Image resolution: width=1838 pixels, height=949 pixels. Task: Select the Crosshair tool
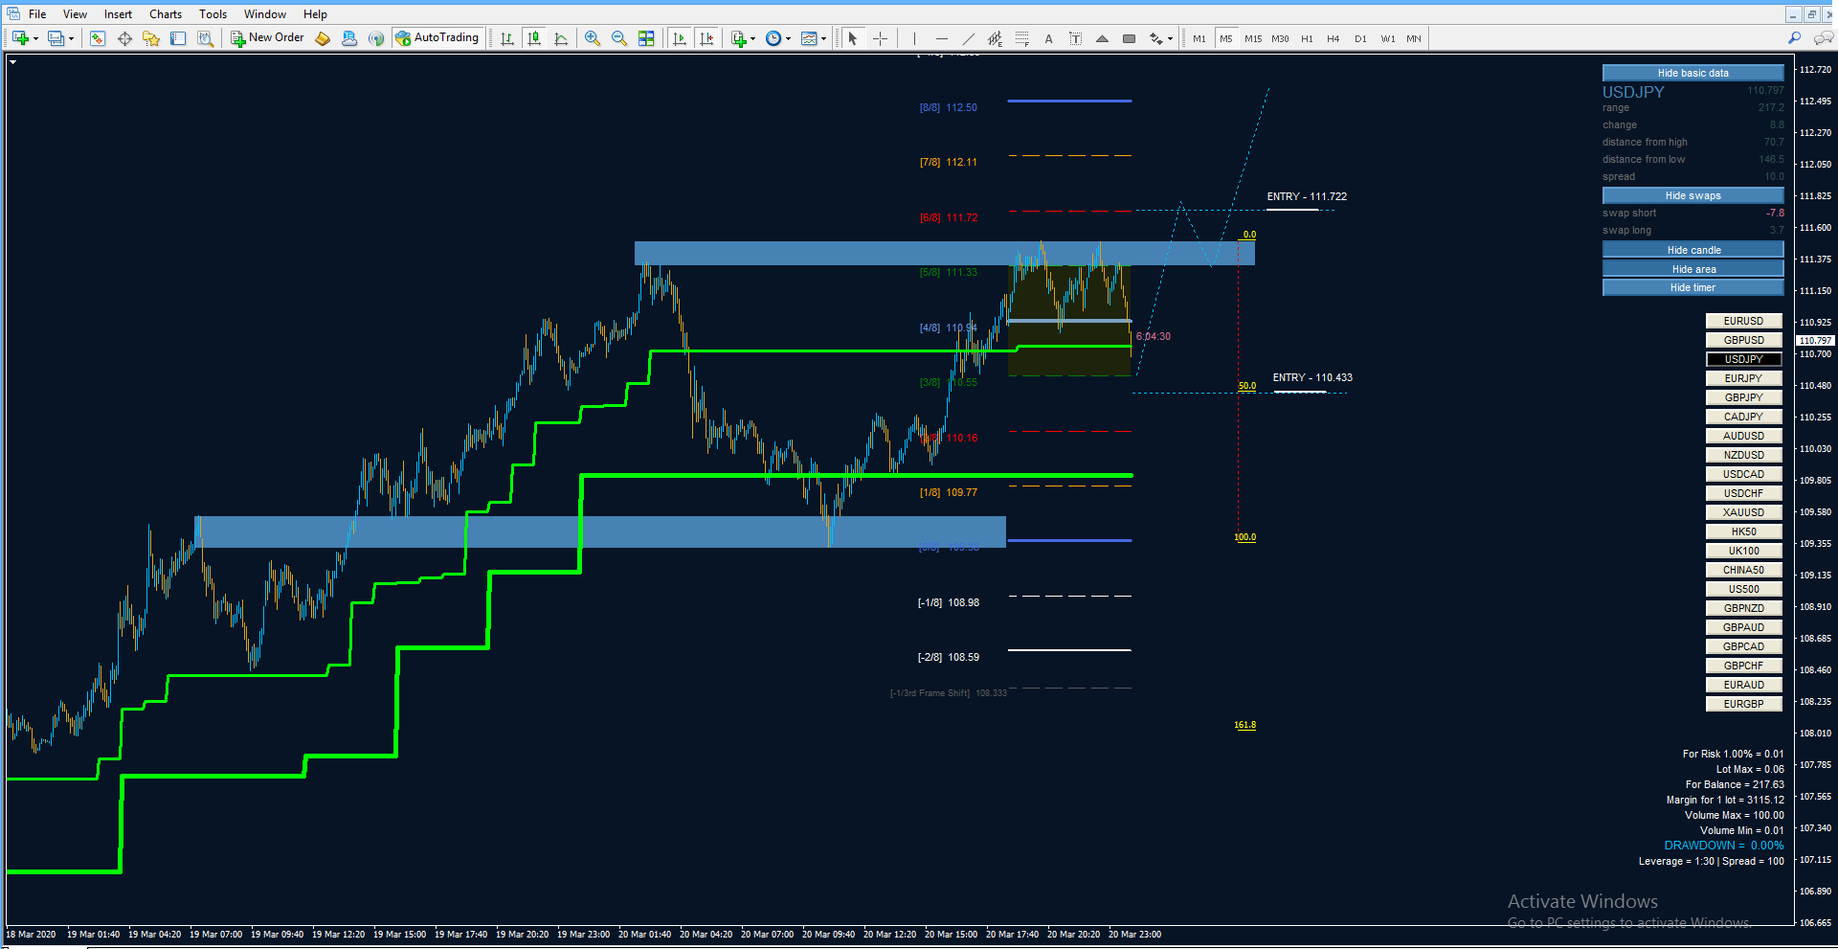point(880,38)
